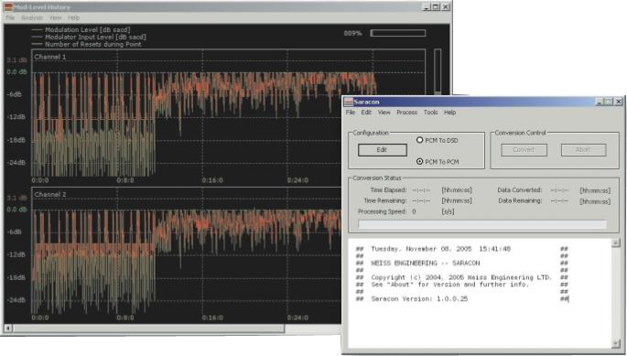Click the Modulation Level [dB sacd] legend entry
Screen dimensions: 627x356
[x=87, y=30]
